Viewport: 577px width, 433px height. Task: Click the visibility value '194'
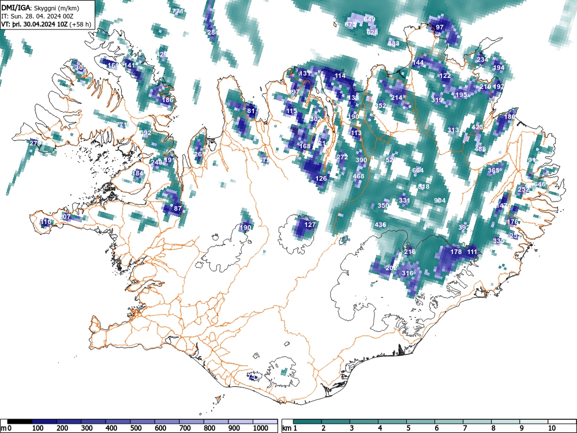pos(499,68)
